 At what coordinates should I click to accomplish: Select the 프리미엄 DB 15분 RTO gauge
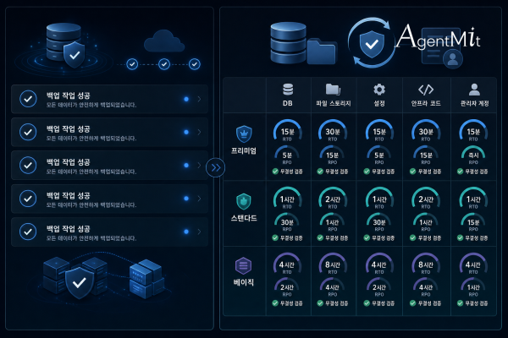(x=287, y=131)
